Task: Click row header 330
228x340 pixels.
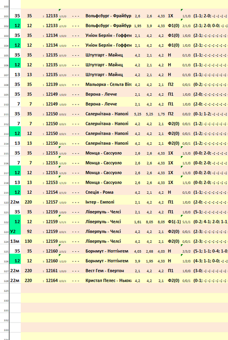Action: [x=6, y=301]
